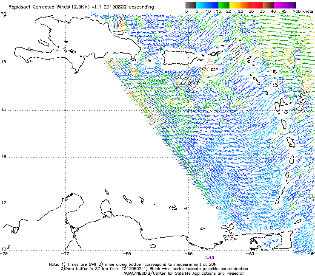The height and width of the screenshot is (276, 315).
Task: Click the '>50 knots' legend label
Action: click(303, 11)
